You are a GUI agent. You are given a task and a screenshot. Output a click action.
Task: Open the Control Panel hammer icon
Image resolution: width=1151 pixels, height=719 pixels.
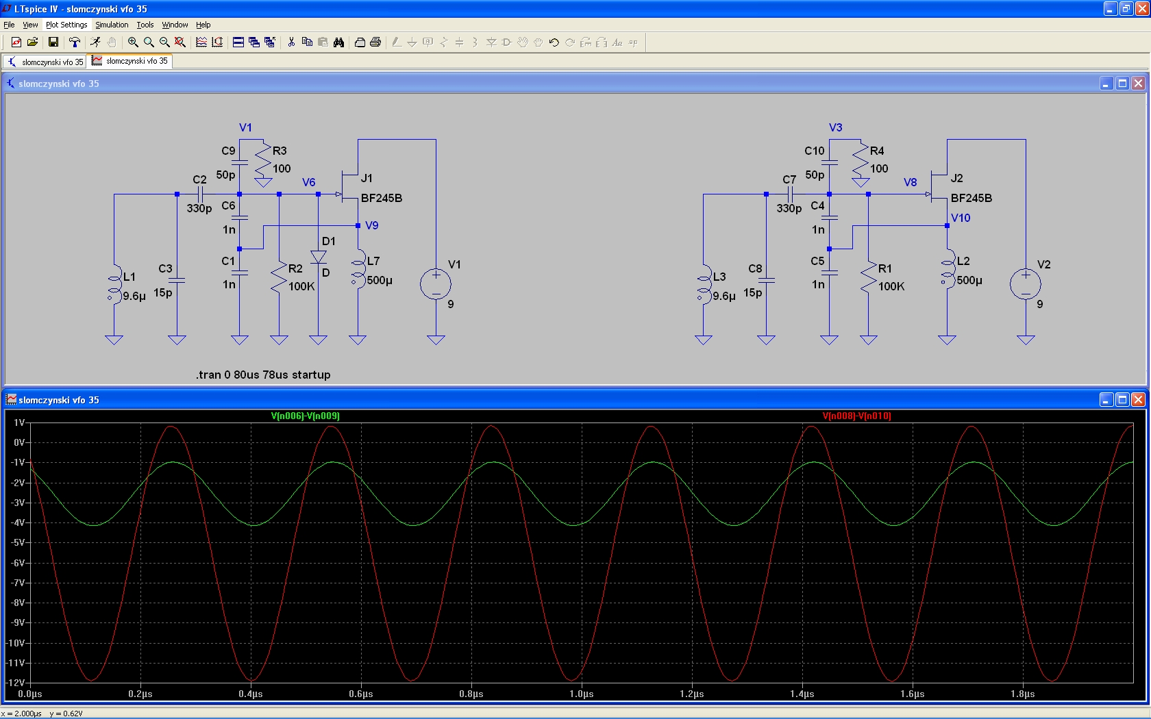[75, 42]
